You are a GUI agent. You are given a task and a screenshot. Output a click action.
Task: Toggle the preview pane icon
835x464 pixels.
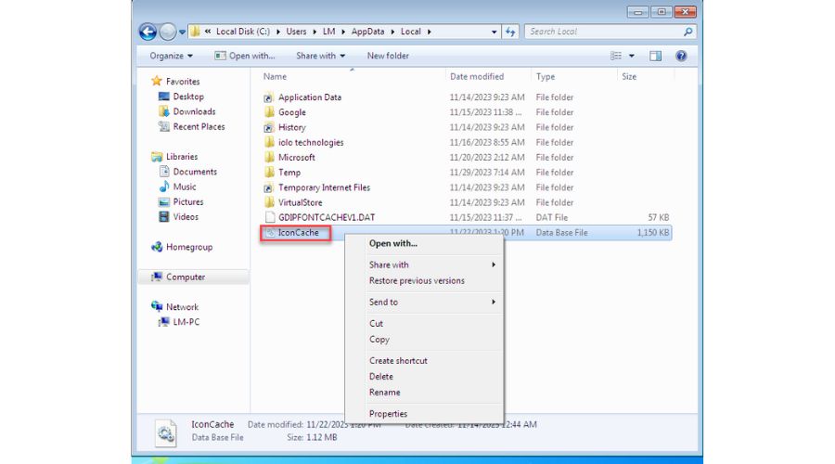(x=656, y=56)
